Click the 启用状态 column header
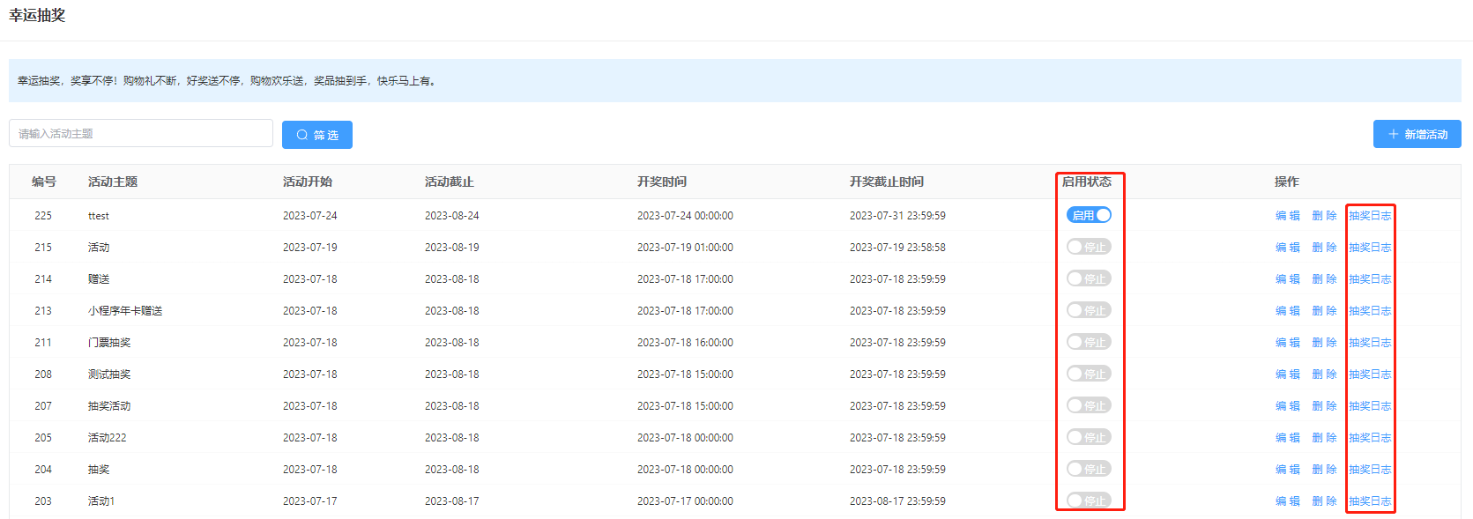Viewport: 1473px width, 519px height. pyautogui.click(x=1086, y=182)
